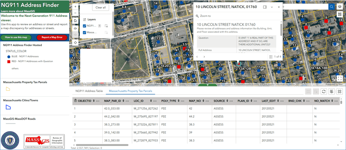Sort the LOC_ID column
The height and width of the screenshot is (150, 346).
click(151, 101)
